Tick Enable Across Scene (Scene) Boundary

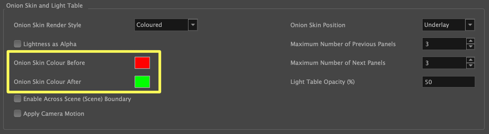[18, 99]
